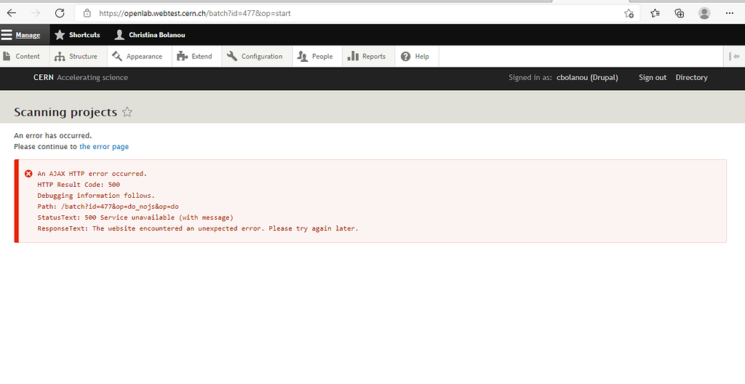This screenshot has height=384, width=745.
Task: Add page to favorites star-plus icon
Action: [629, 13]
